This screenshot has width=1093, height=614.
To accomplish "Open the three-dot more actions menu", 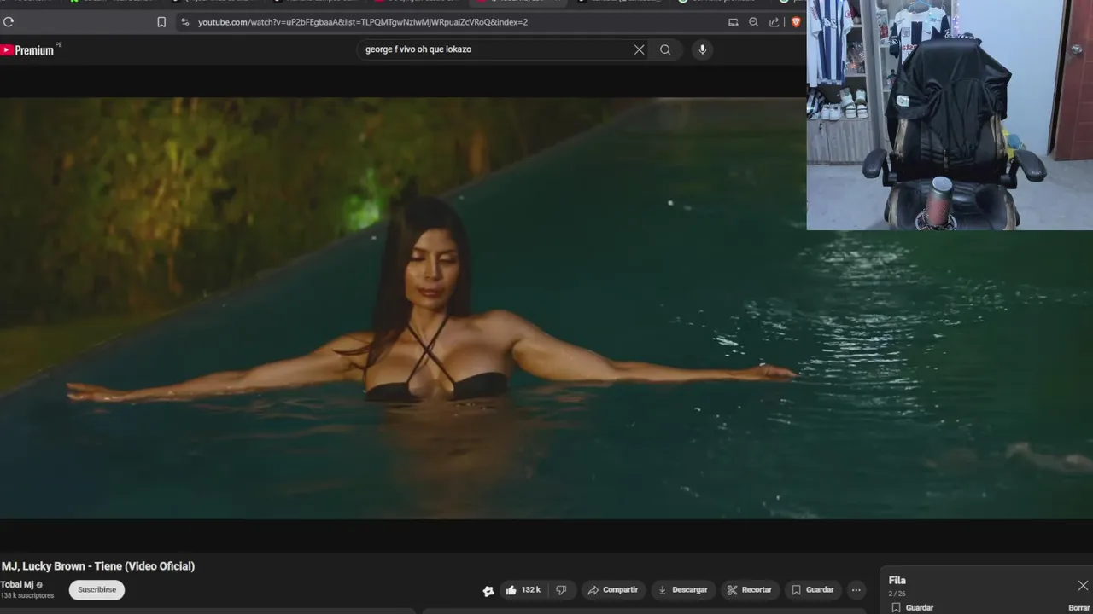I will click(x=856, y=590).
